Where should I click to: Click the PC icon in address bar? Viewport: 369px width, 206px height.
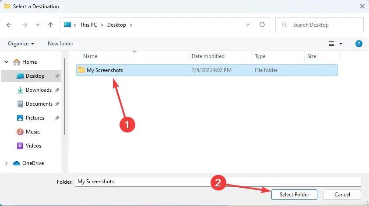pyautogui.click(x=67, y=24)
